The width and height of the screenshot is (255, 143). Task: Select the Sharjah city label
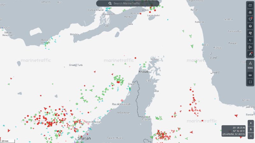click(x=84, y=138)
